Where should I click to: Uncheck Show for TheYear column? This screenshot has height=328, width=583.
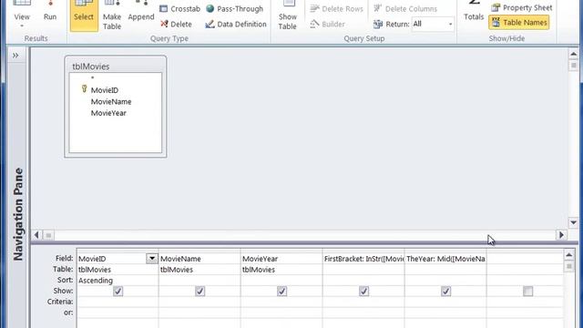click(445, 292)
